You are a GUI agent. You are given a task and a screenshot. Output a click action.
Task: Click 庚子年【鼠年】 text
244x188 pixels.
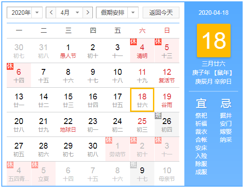click(213, 73)
